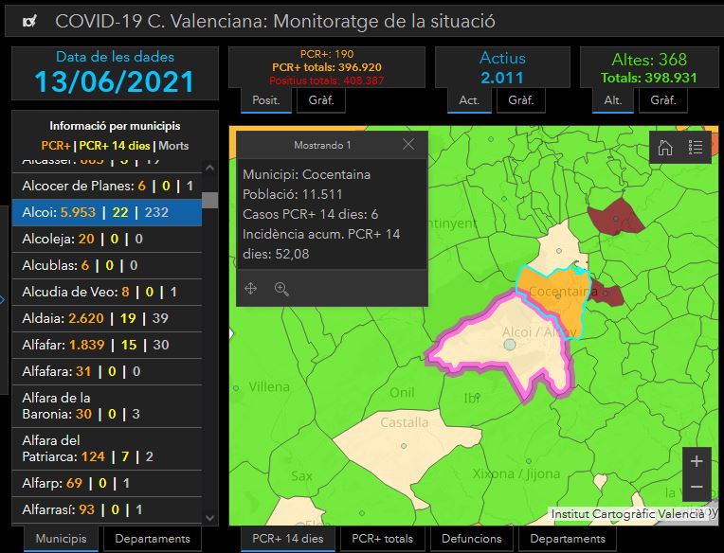
Task: Click the zoom-to magnifier icon in popup
Action: (281, 289)
